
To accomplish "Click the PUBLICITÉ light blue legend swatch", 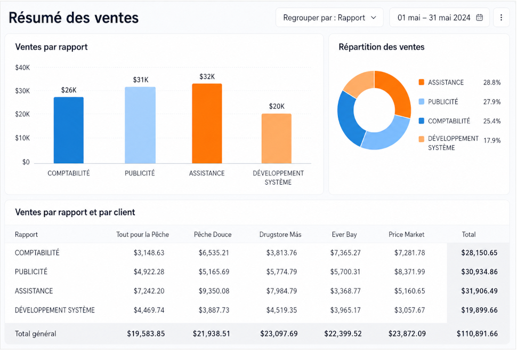I will click(x=422, y=101).
